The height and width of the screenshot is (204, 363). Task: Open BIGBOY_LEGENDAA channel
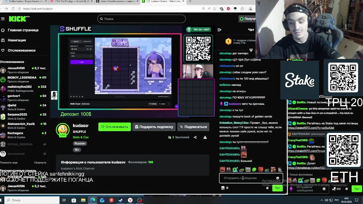click(23, 79)
